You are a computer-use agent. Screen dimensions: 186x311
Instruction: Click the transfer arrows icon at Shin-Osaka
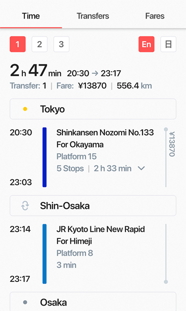click(x=25, y=206)
